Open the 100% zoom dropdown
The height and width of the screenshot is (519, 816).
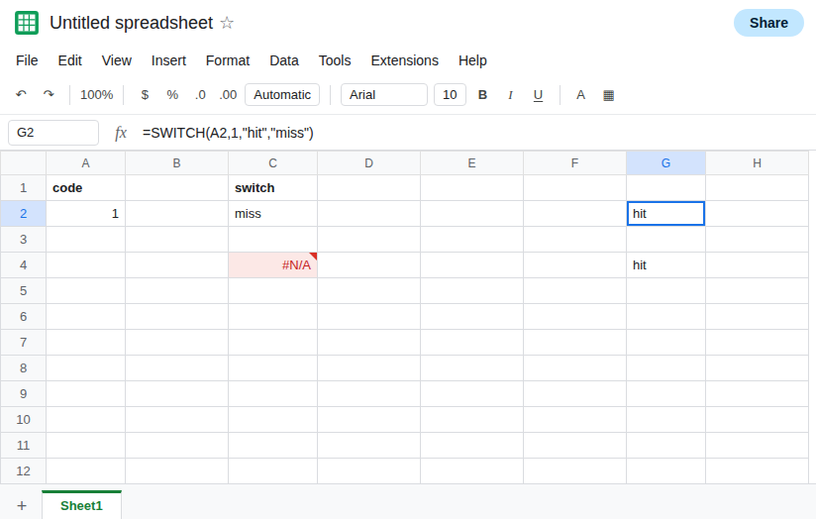pos(96,95)
